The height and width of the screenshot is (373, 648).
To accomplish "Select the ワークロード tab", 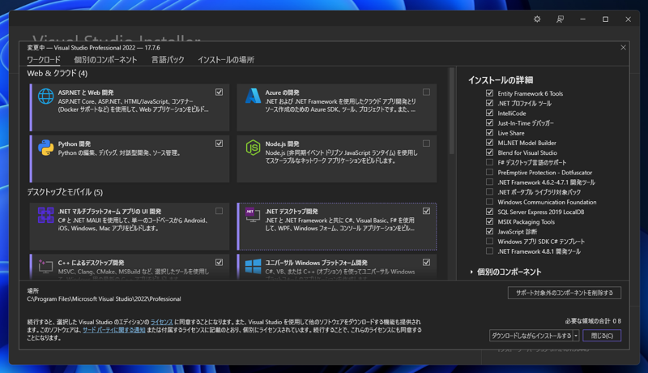I will [x=44, y=60].
